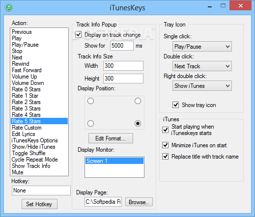Viewport: 255px width, 217px height.
Task: Select Edit Lyrics action
Action: click(x=39, y=134)
